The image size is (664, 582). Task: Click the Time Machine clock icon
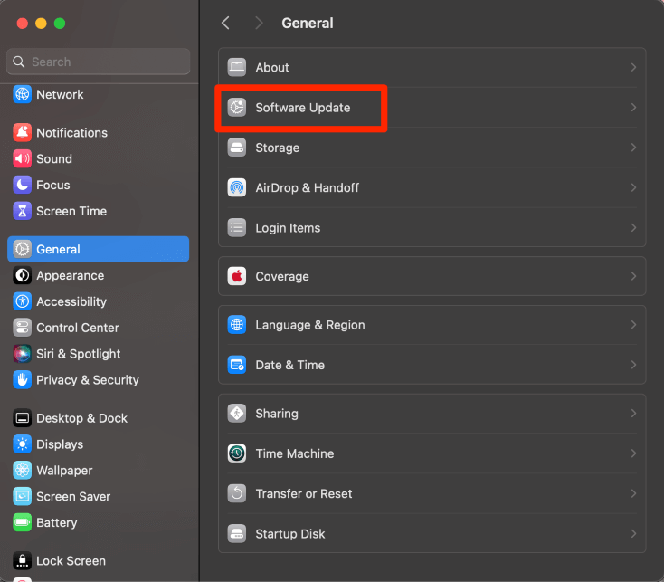[237, 453]
